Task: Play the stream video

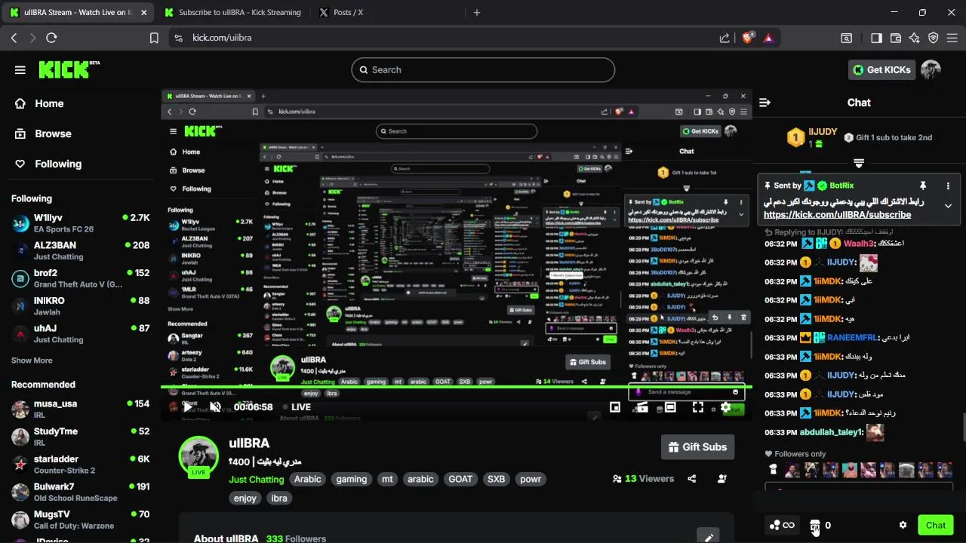Action: [187, 407]
